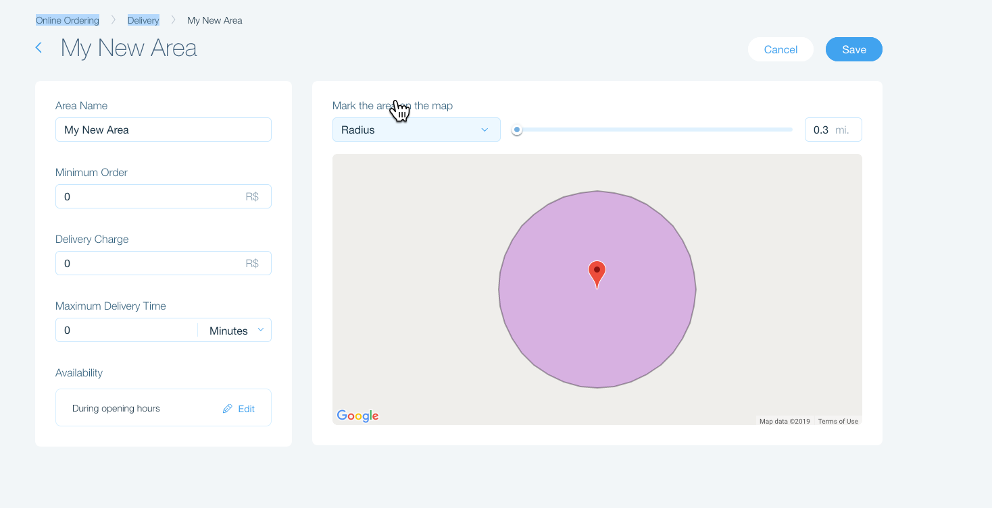Click the 'Availability' label
The image size is (992, 508).
pyautogui.click(x=79, y=372)
